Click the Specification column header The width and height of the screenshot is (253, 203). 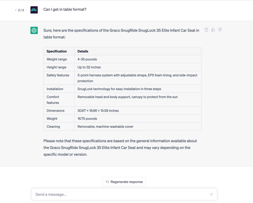tap(57, 51)
